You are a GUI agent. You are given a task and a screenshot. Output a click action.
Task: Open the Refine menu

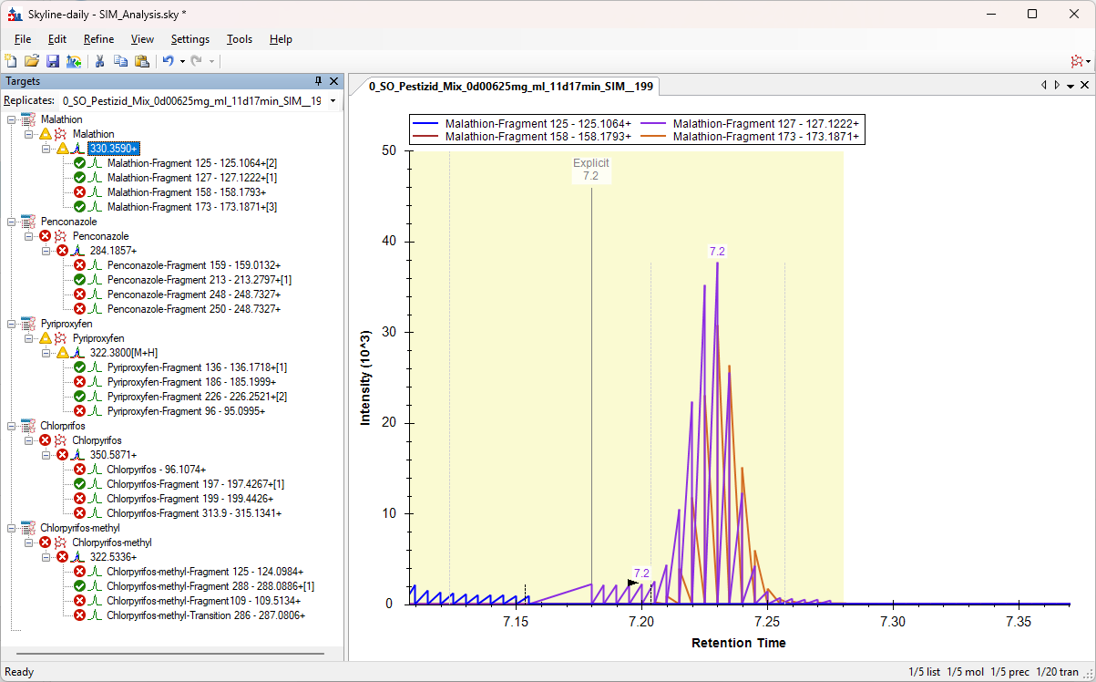(x=98, y=39)
